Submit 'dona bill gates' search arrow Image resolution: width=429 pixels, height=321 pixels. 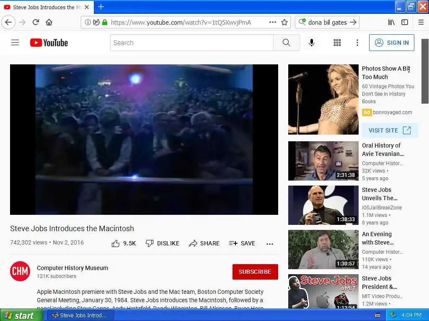pos(353,22)
